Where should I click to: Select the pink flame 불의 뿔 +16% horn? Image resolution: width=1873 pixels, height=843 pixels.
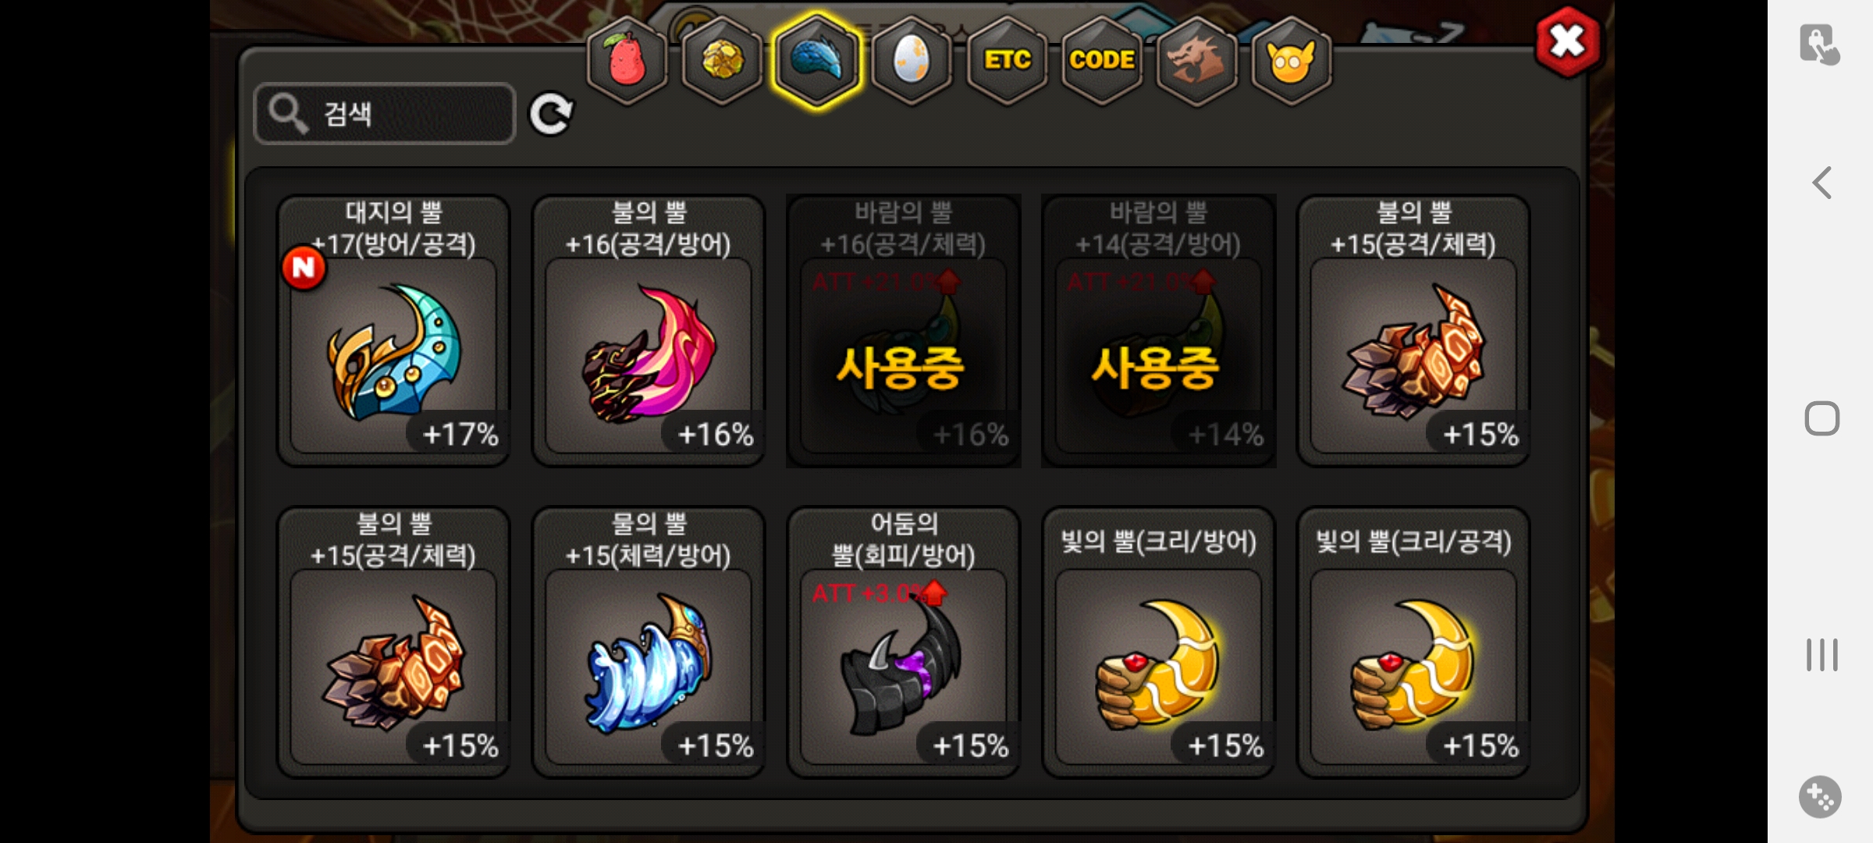coord(649,331)
